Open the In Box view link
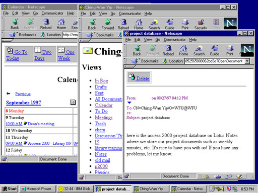 (x=101, y=81)
